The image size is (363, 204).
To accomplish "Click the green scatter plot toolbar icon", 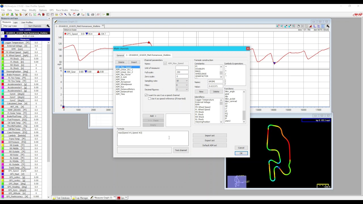I will tap(35, 14).
